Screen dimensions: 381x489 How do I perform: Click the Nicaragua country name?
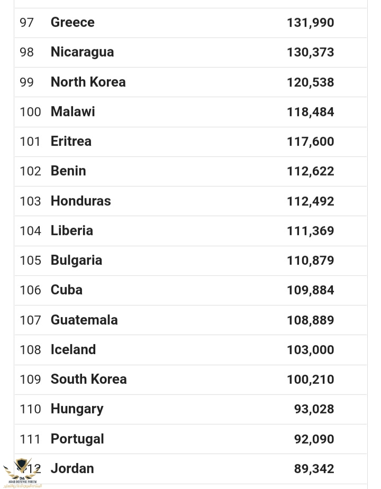82,52
